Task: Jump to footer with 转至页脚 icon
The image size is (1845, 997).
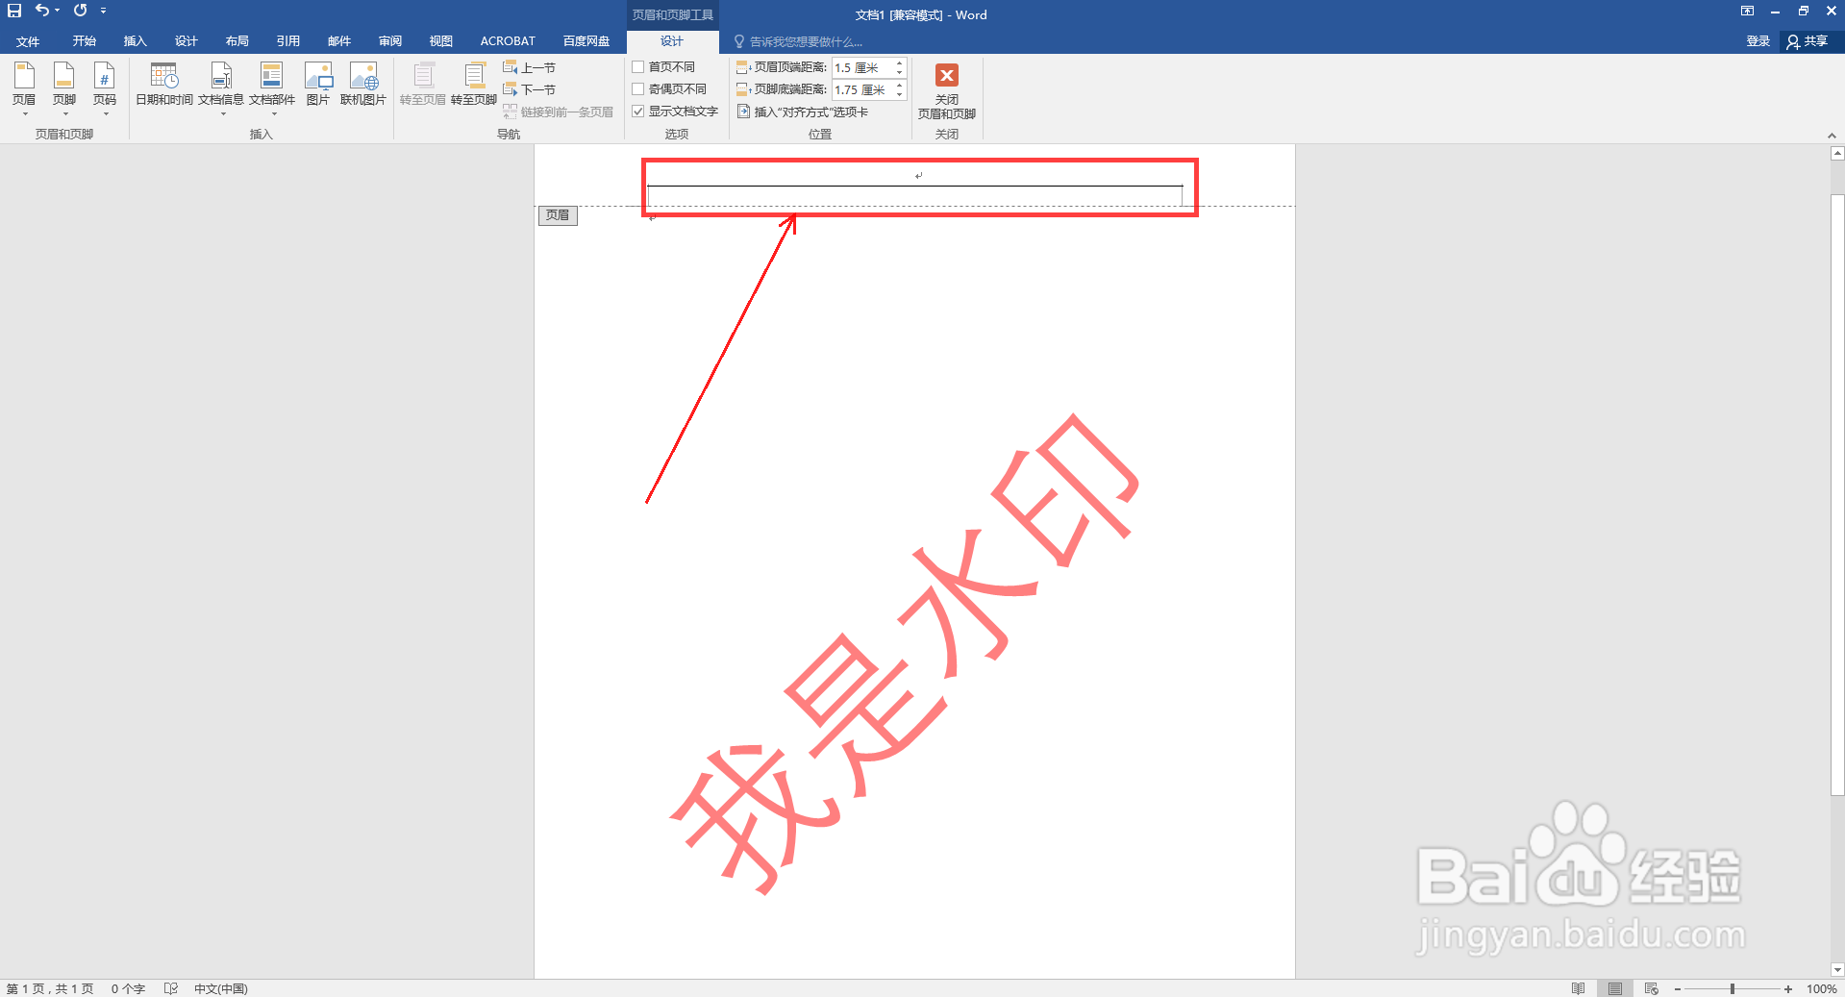Action: [x=472, y=87]
